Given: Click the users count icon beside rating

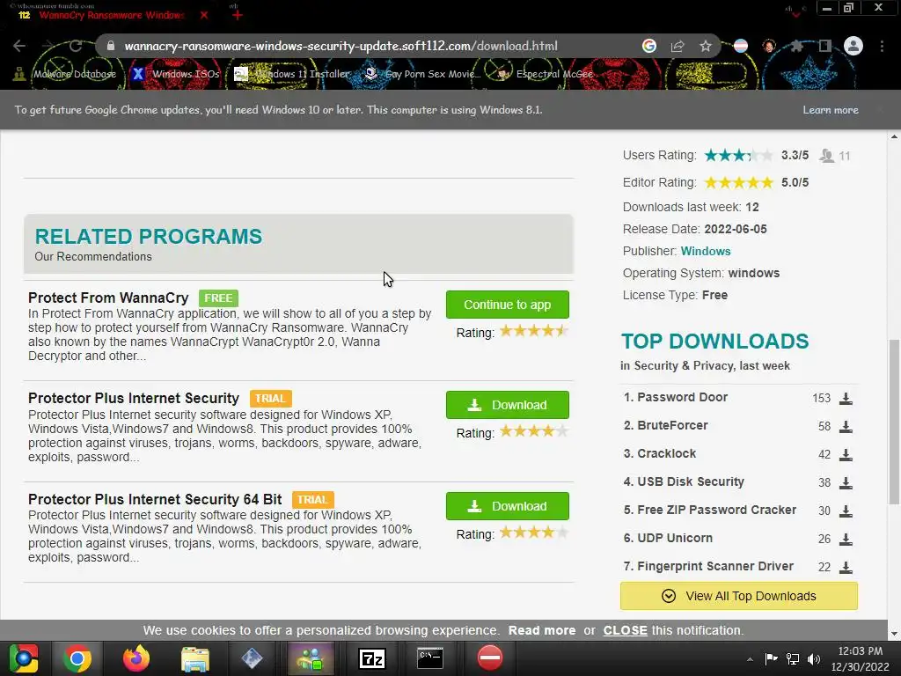Looking at the screenshot, I should click(x=827, y=155).
